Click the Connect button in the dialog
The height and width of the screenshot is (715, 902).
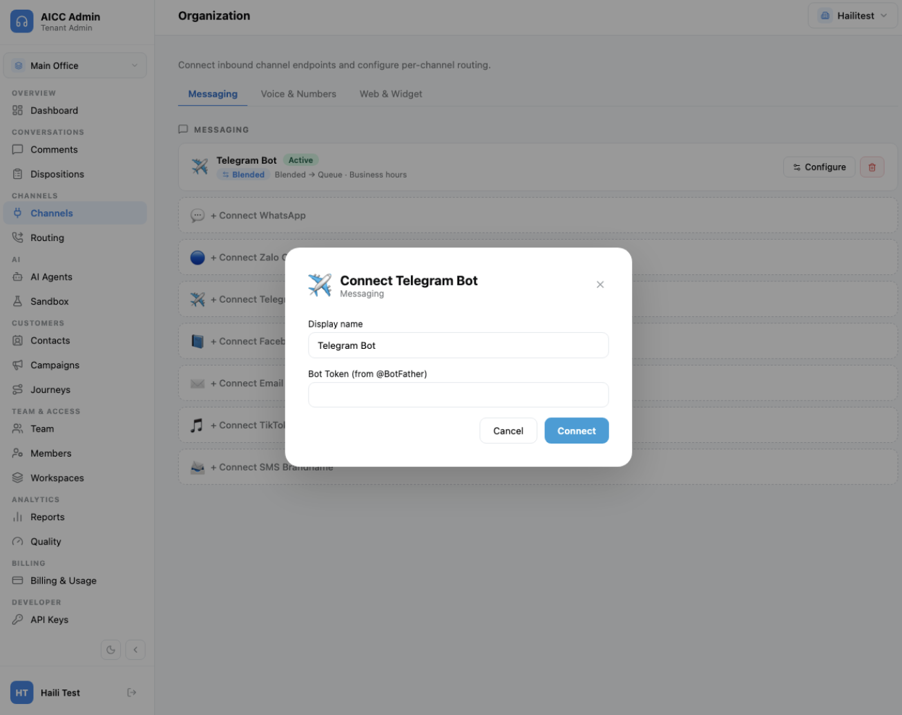577,430
